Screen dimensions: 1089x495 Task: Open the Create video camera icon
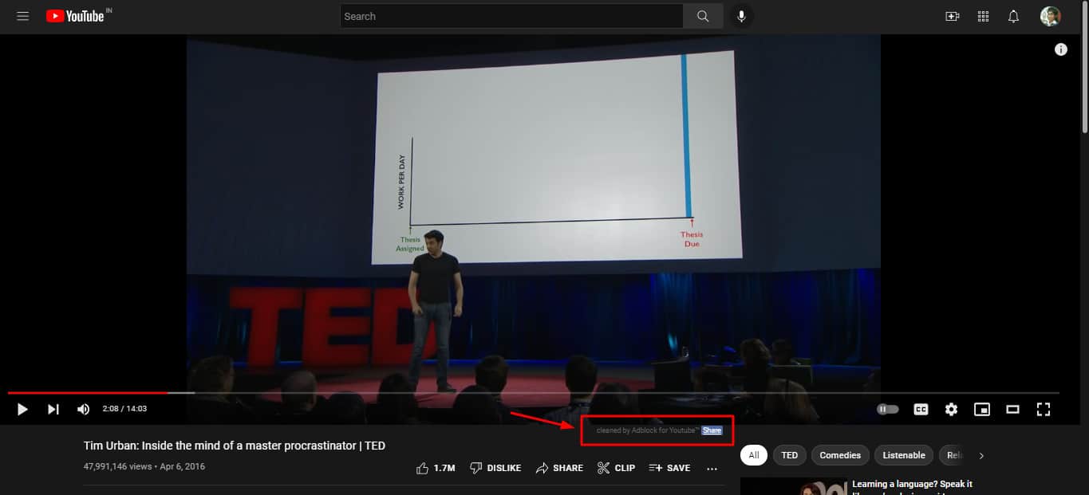tap(952, 16)
